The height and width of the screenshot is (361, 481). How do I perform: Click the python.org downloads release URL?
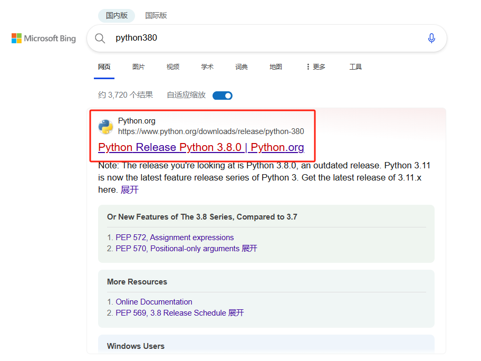tap(211, 131)
